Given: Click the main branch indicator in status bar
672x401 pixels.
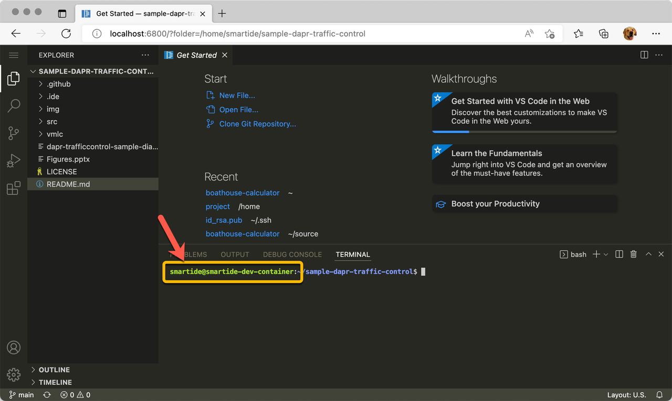Looking at the screenshot, I should tap(22, 395).
